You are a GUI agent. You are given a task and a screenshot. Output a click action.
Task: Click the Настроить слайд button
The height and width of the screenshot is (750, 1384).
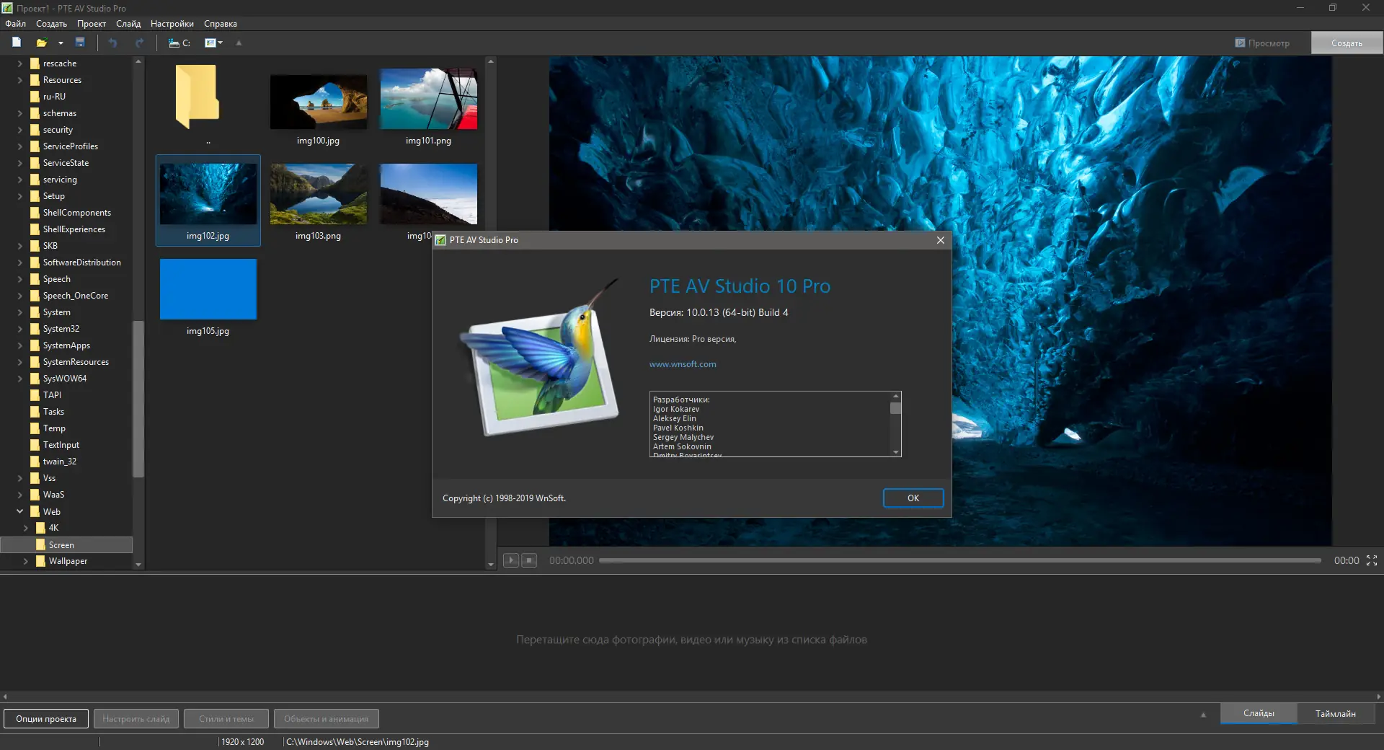click(136, 718)
